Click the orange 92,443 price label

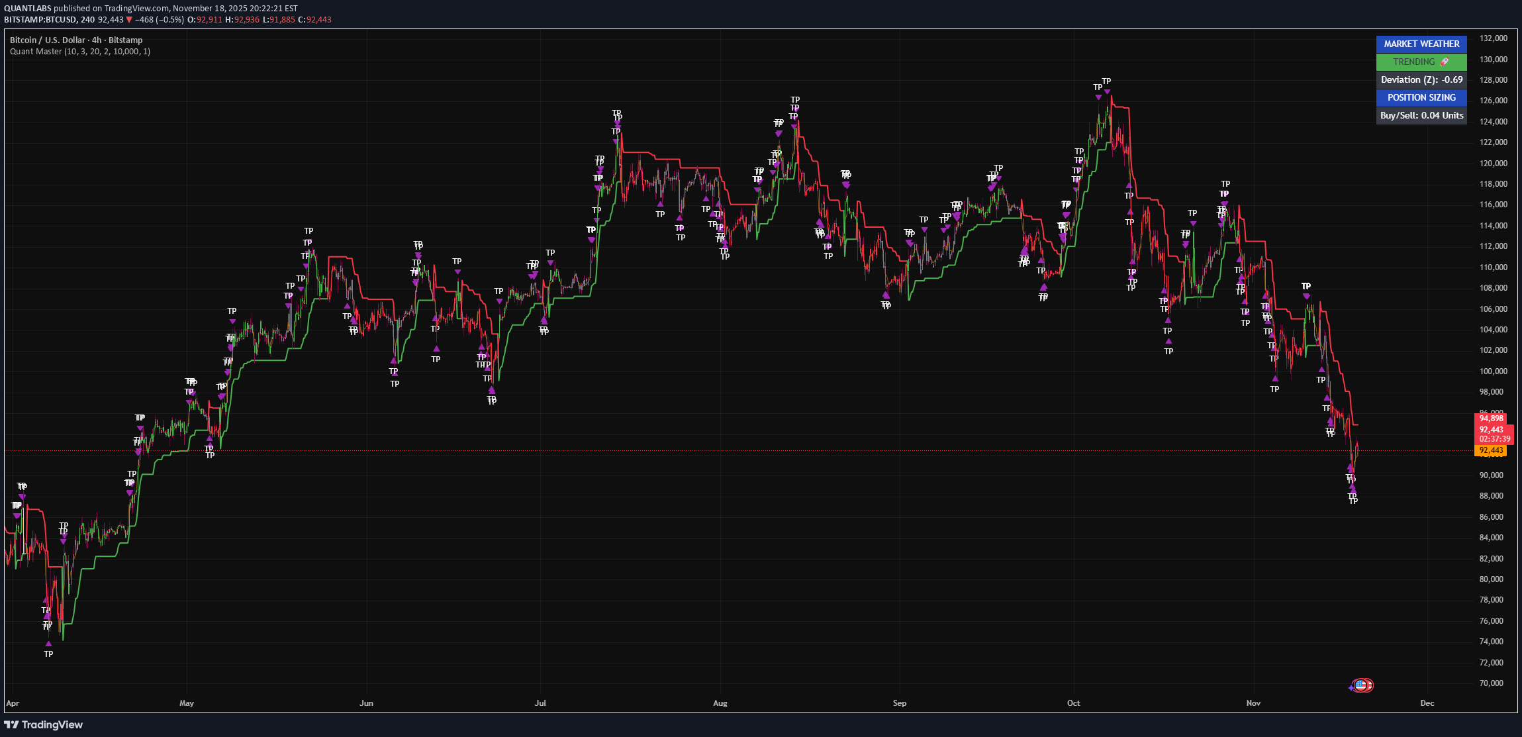click(1491, 450)
